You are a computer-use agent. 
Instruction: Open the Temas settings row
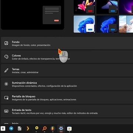click(67, 71)
